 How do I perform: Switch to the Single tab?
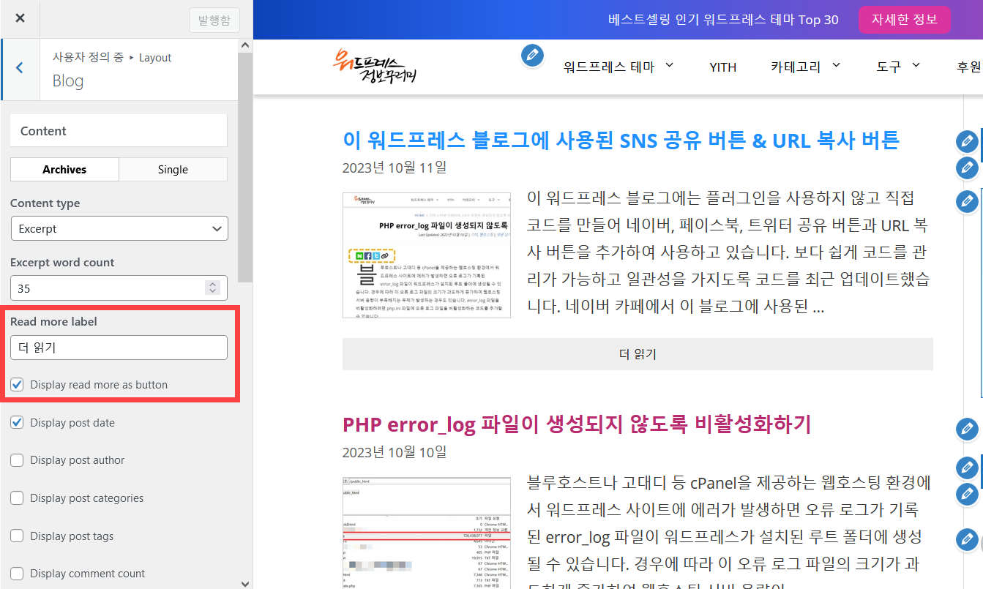tap(173, 169)
